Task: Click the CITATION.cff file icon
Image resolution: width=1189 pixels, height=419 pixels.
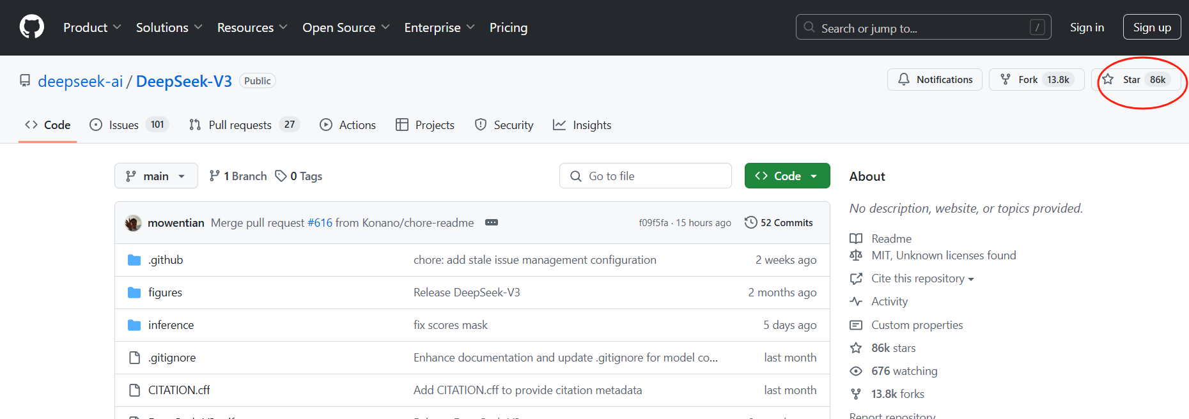Action: point(134,390)
